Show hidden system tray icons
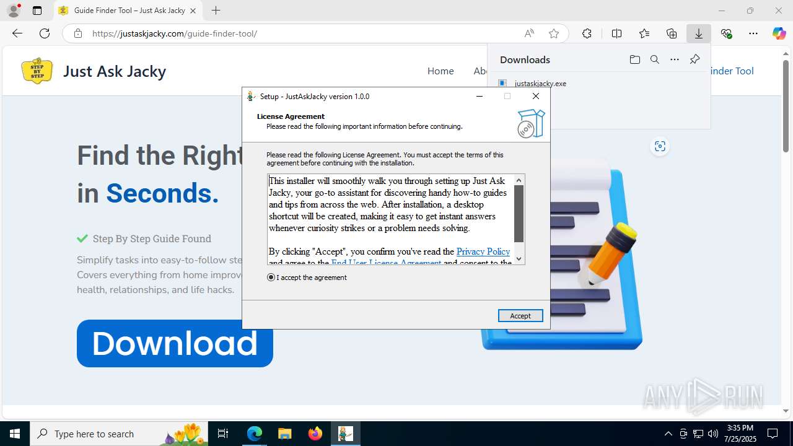 click(668, 434)
